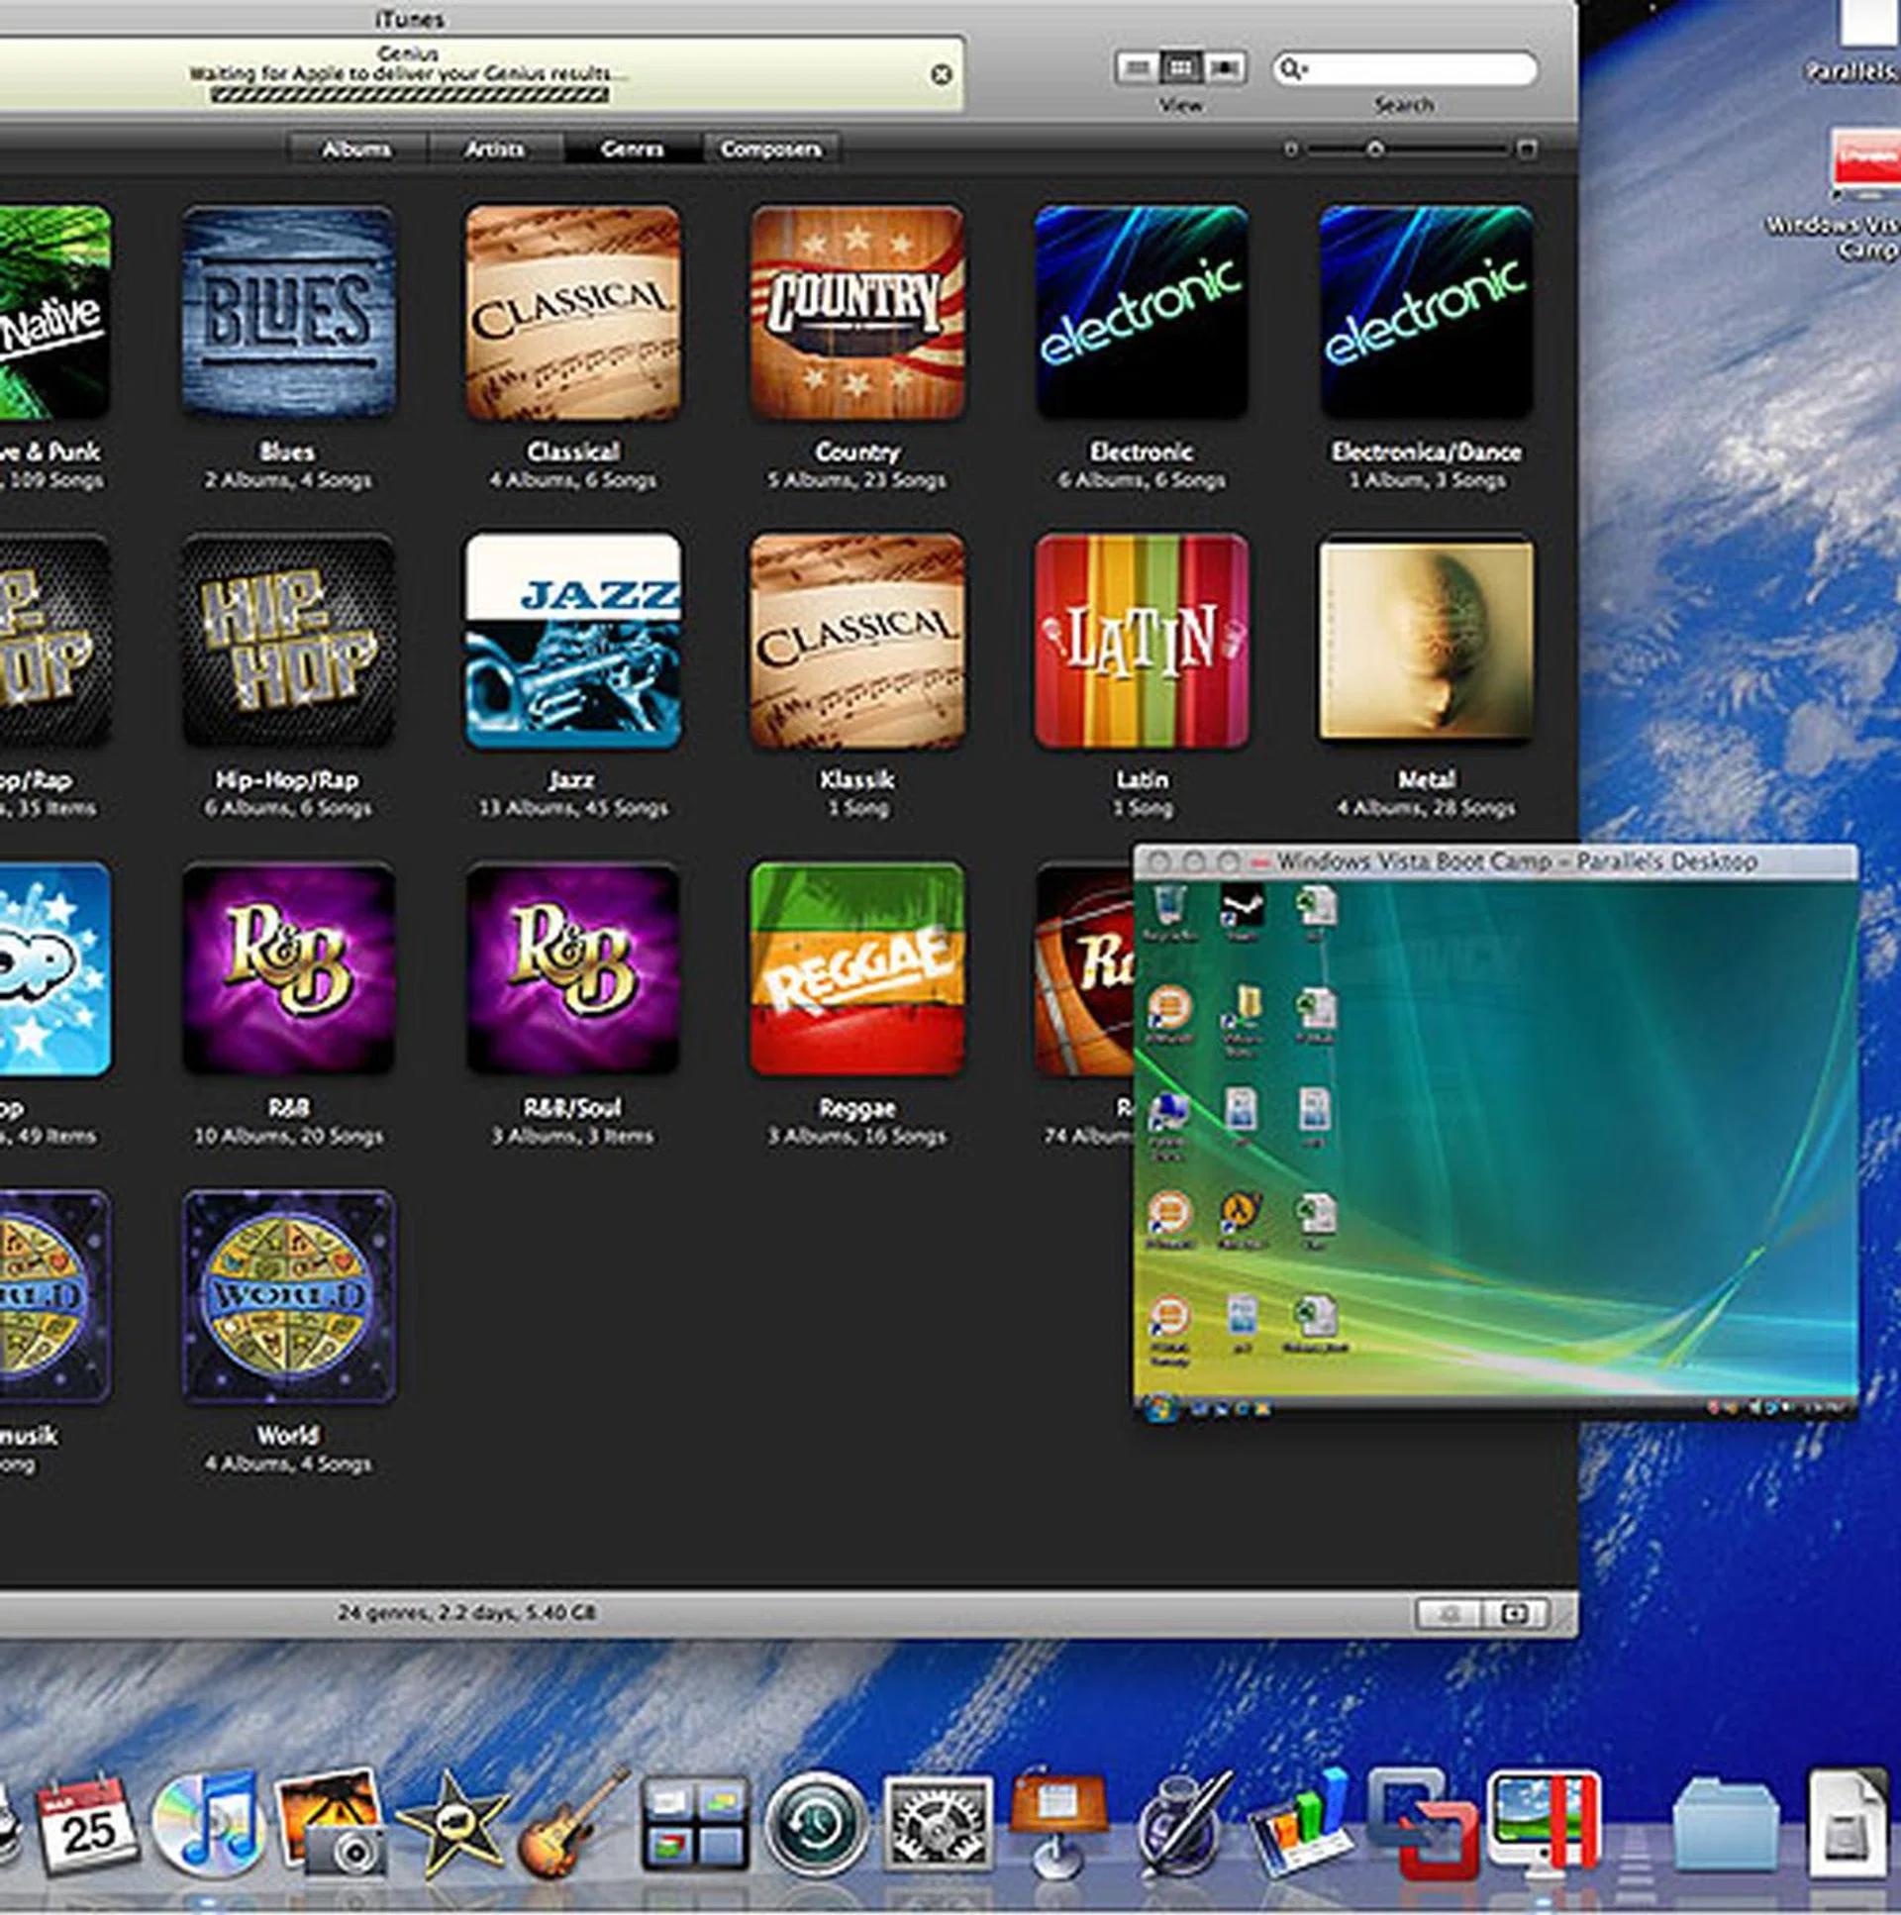The height and width of the screenshot is (1915, 1901).
Task: Open the Jazz genre thumbnail
Action: tap(573, 642)
